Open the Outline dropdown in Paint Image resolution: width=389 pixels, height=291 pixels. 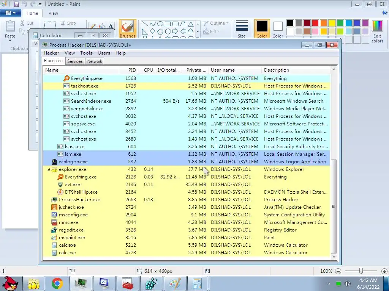click(x=216, y=23)
